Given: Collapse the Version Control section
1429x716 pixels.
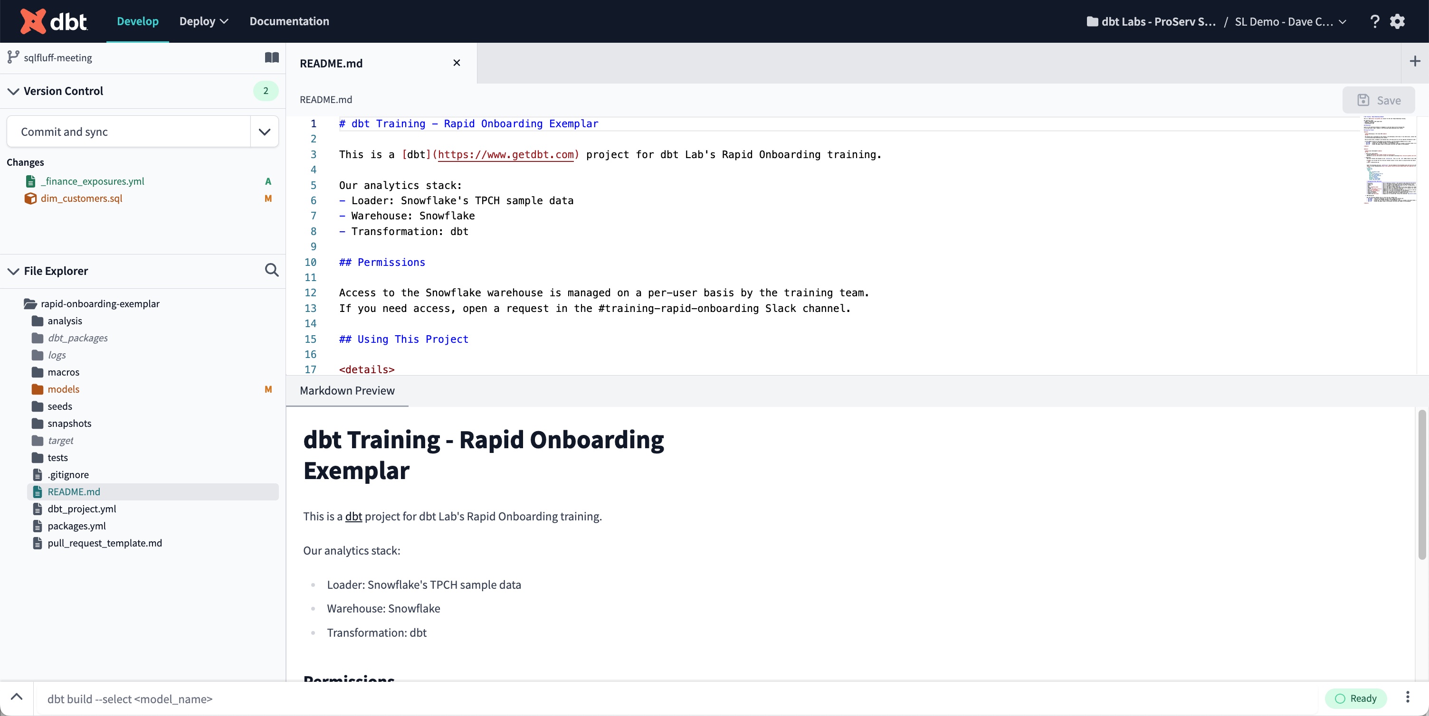Looking at the screenshot, I should click(13, 91).
